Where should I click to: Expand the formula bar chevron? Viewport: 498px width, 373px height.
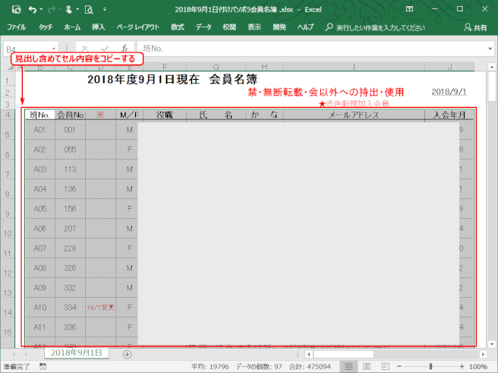tap(490, 49)
